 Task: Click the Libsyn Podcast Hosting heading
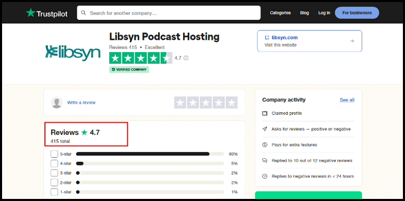coord(164,37)
